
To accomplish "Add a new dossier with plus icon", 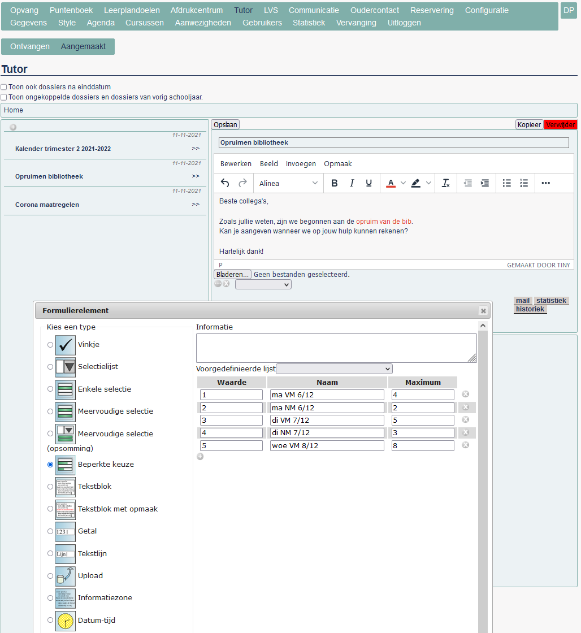I will (x=13, y=127).
